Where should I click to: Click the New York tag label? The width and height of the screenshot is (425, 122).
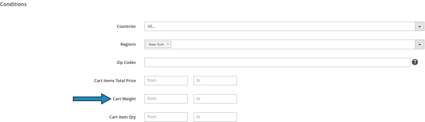(156, 44)
